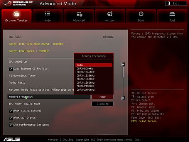Click the F12: Print Screen hint

(x=144, y=121)
